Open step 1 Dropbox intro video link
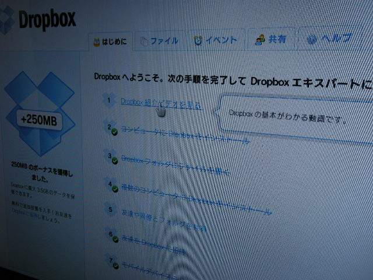Screen dimensions: 373x280 pos(161,103)
